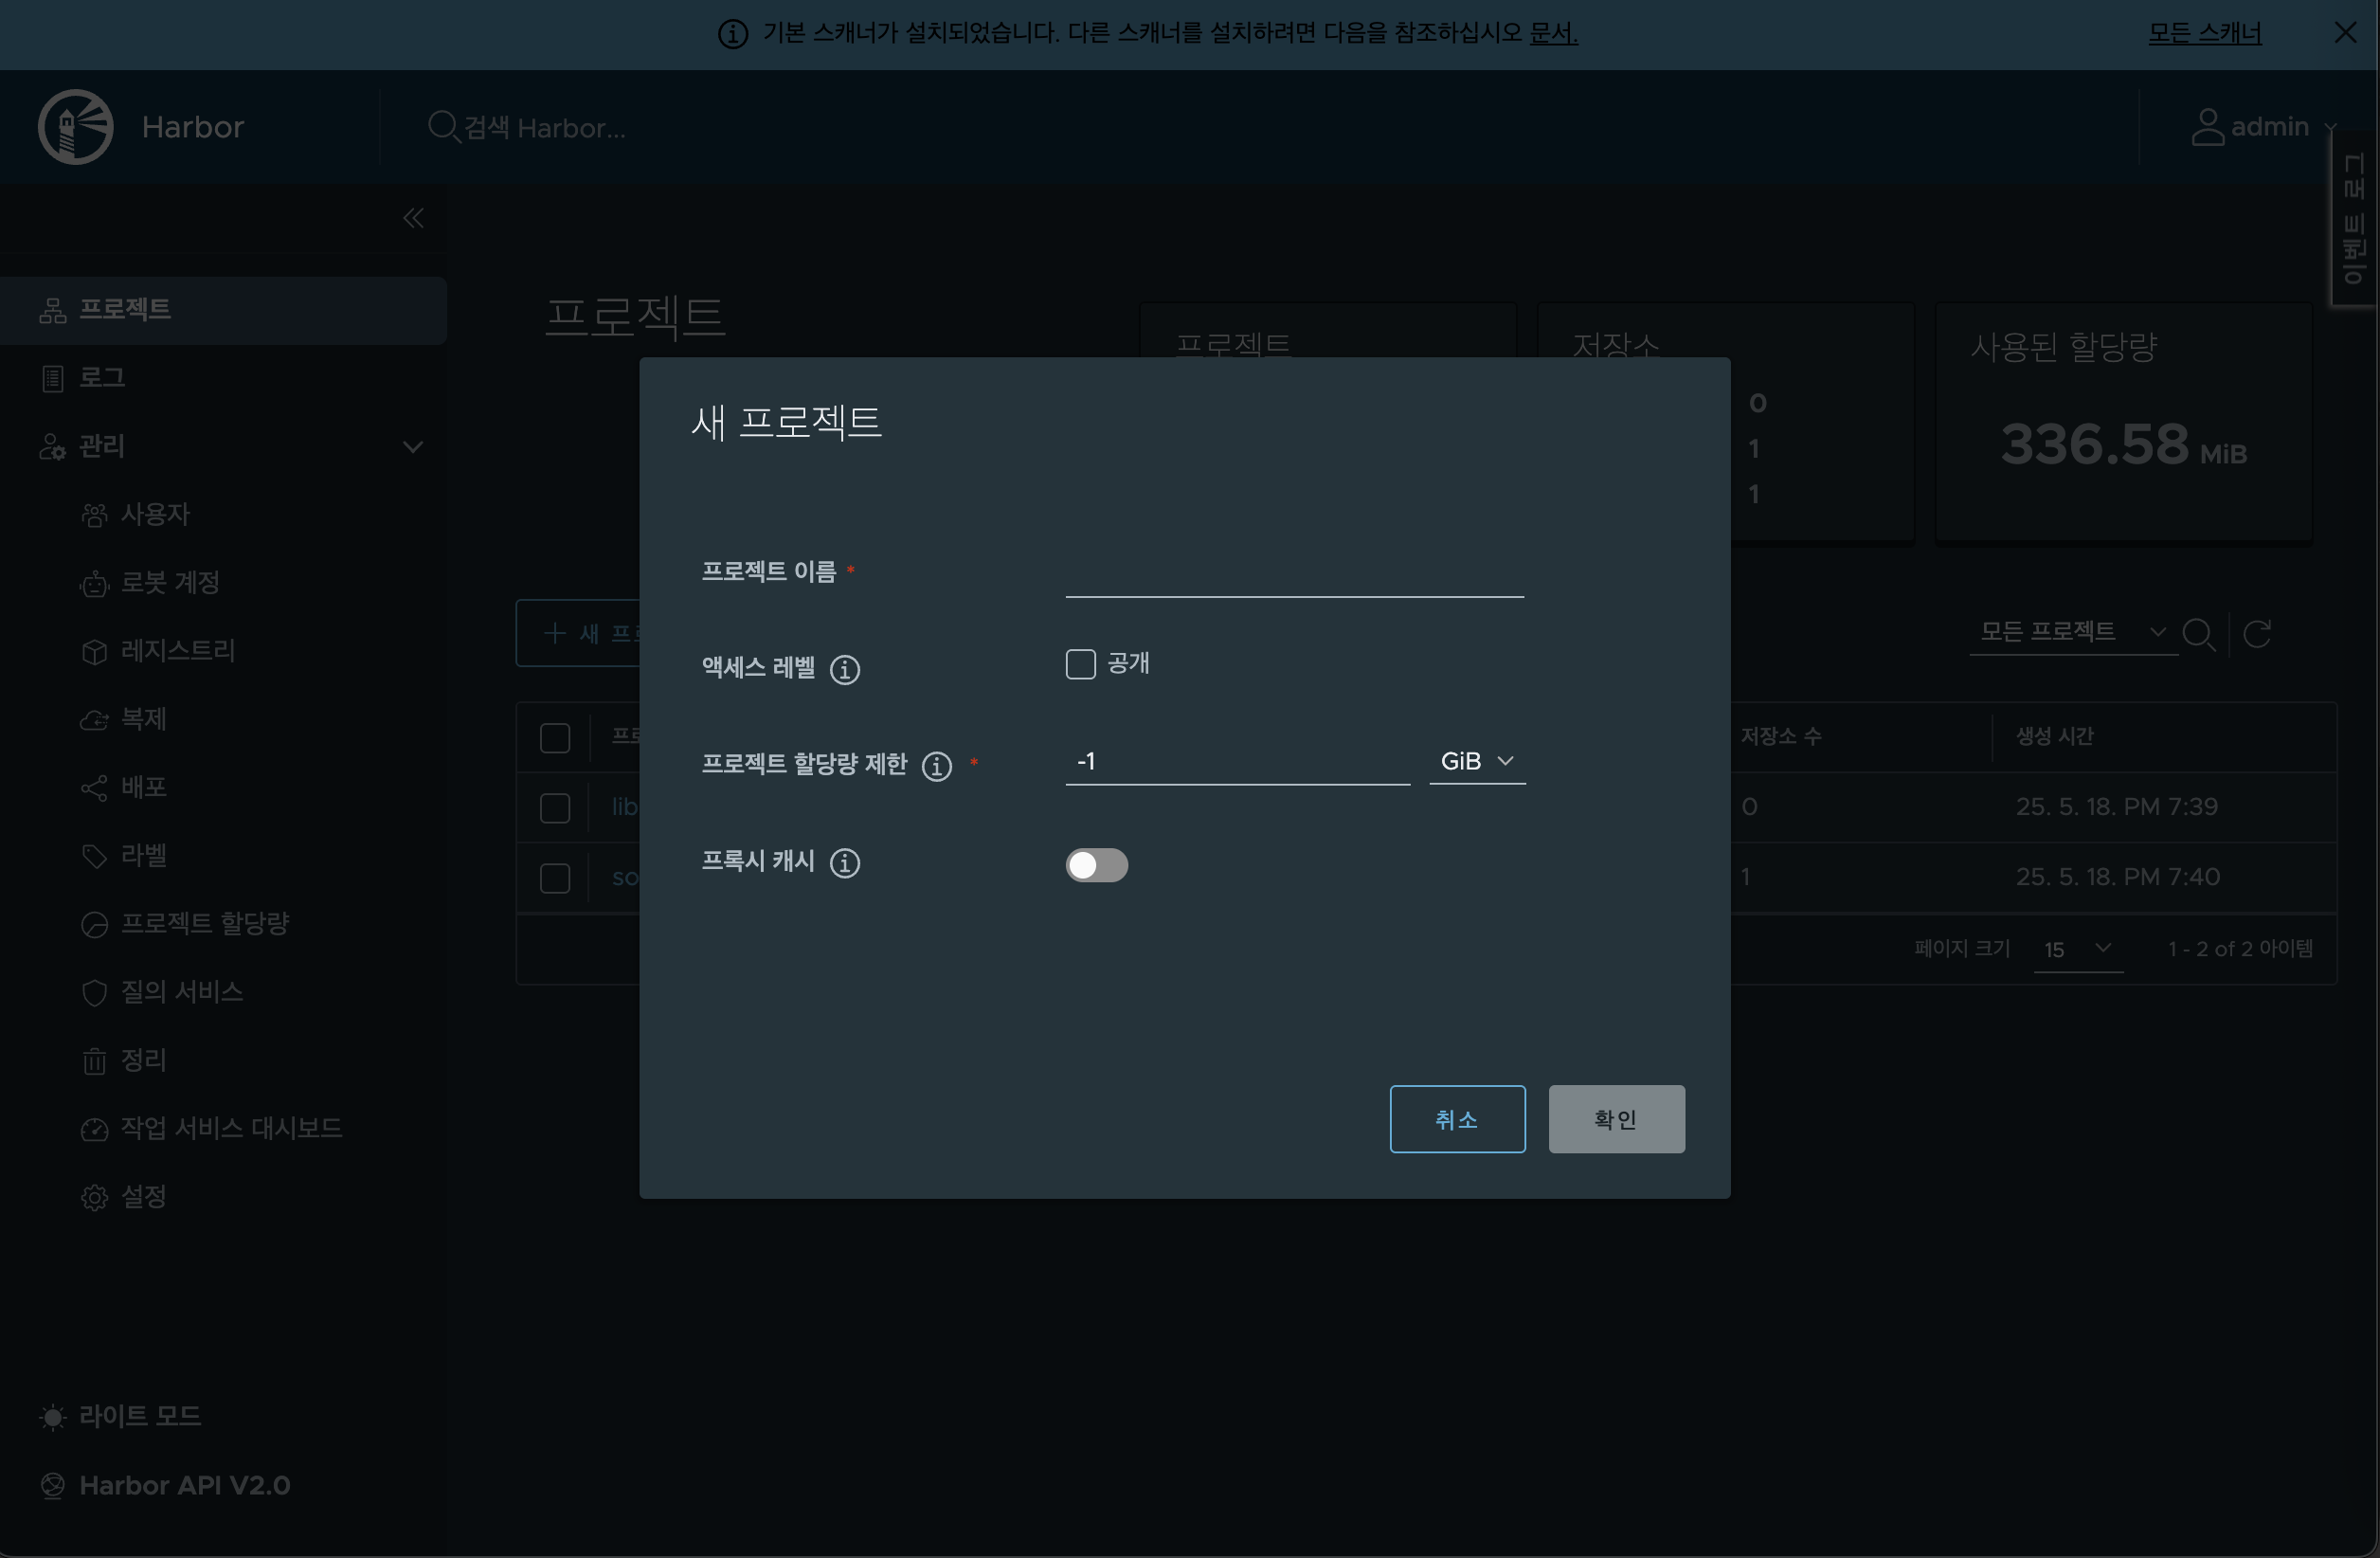The image size is (2380, 1558).
Task: Enable the proxy cache toggle switch
Action: (x=1096, y=865)
